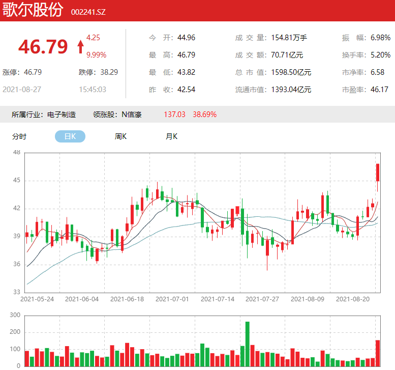Click the 最低 value 43.82
This screenshot has width=395, height=370.
point(186,72)
